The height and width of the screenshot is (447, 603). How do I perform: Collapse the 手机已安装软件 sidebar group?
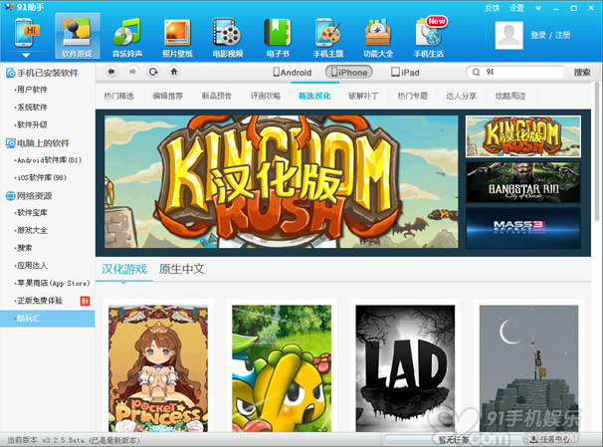pyautogui.click(x=43, y=73)
